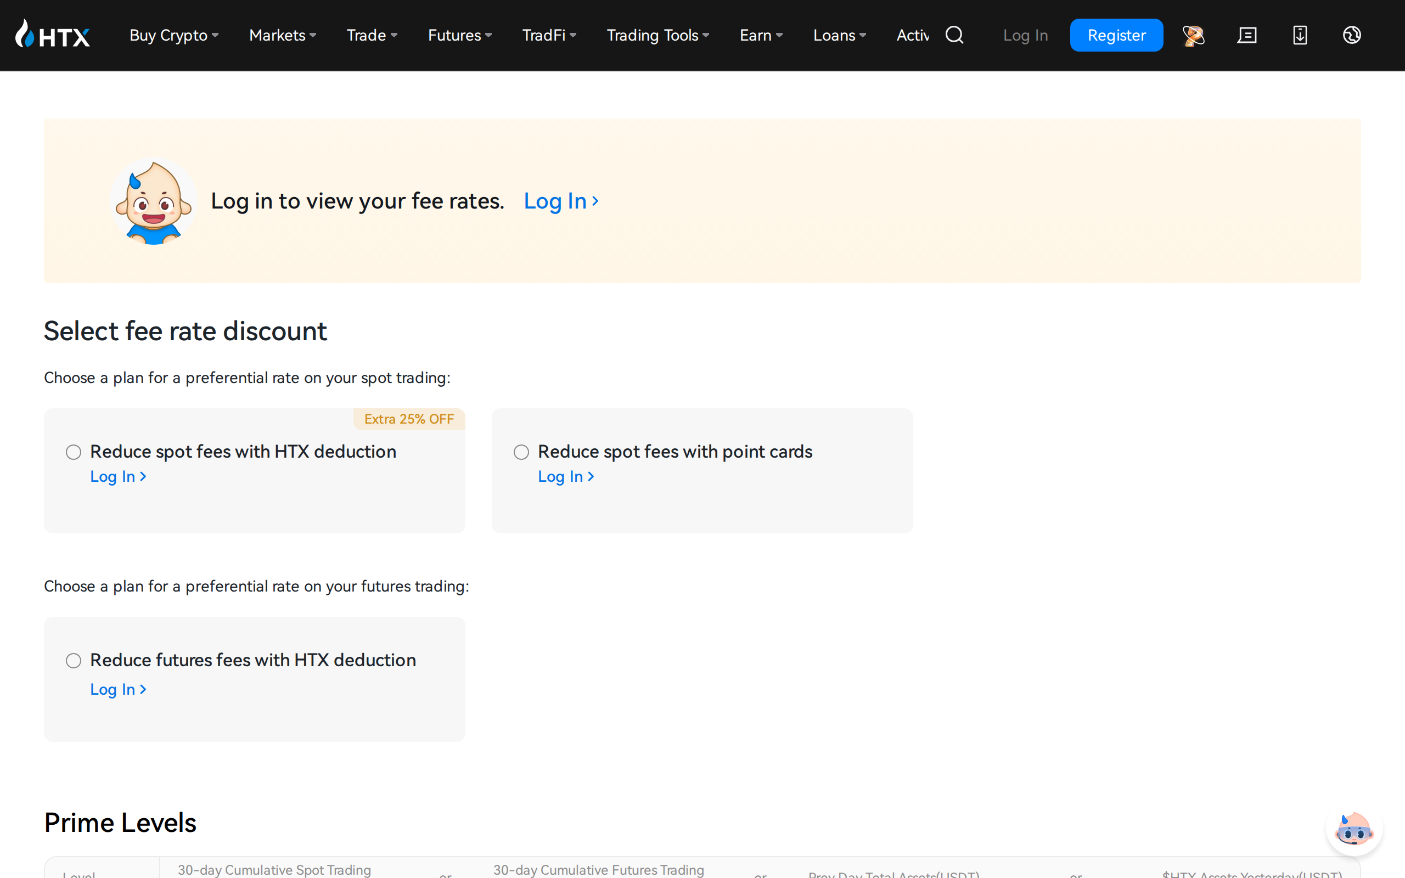The height and width of the screenshot is (878, 1405).
Task: Click the search magnifier icon
Action: coord(954,35)
